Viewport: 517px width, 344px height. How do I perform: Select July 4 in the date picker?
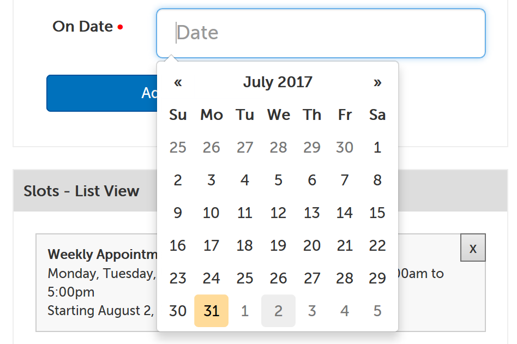pyautogui.click(x=245, y=180)
